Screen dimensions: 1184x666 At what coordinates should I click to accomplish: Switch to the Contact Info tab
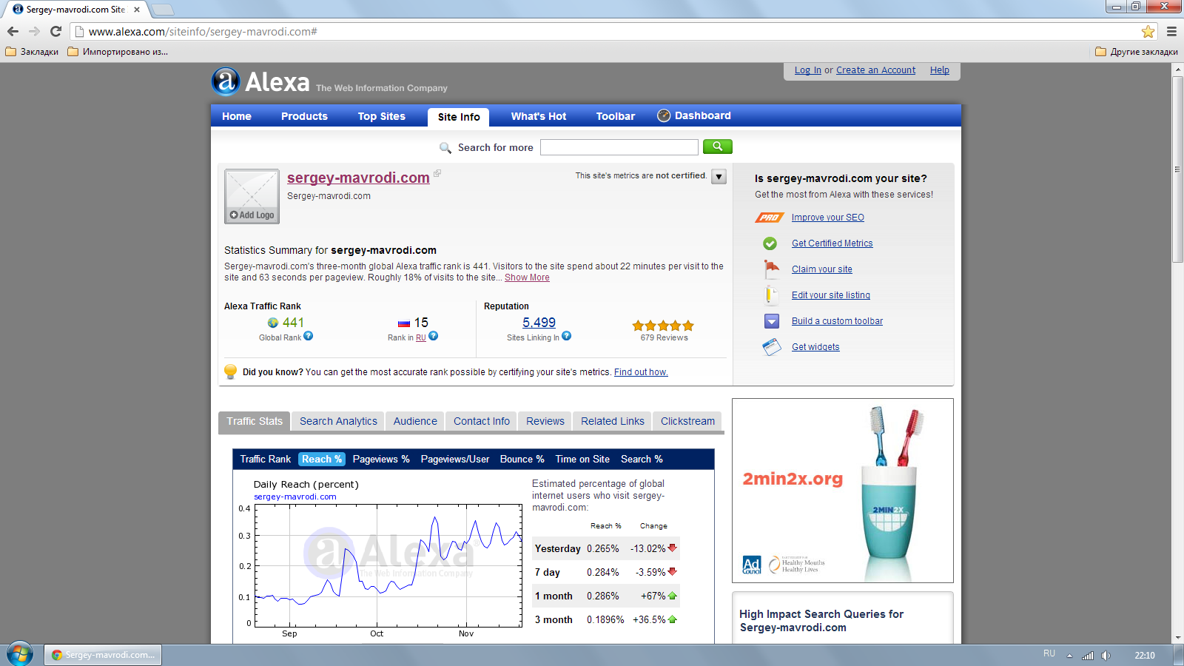pos(482,421)
